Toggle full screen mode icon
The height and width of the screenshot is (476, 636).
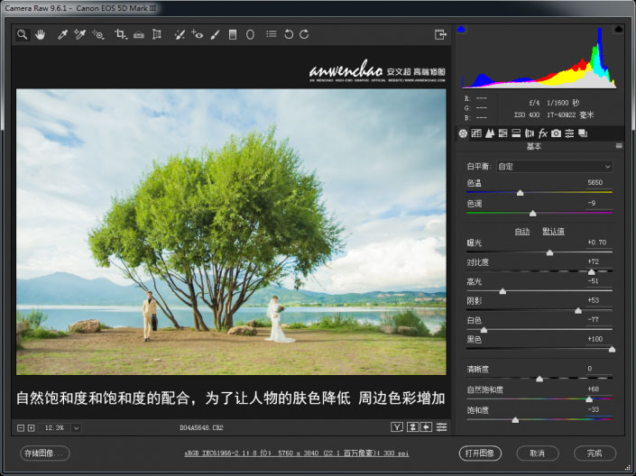click(x=440, y=35)
